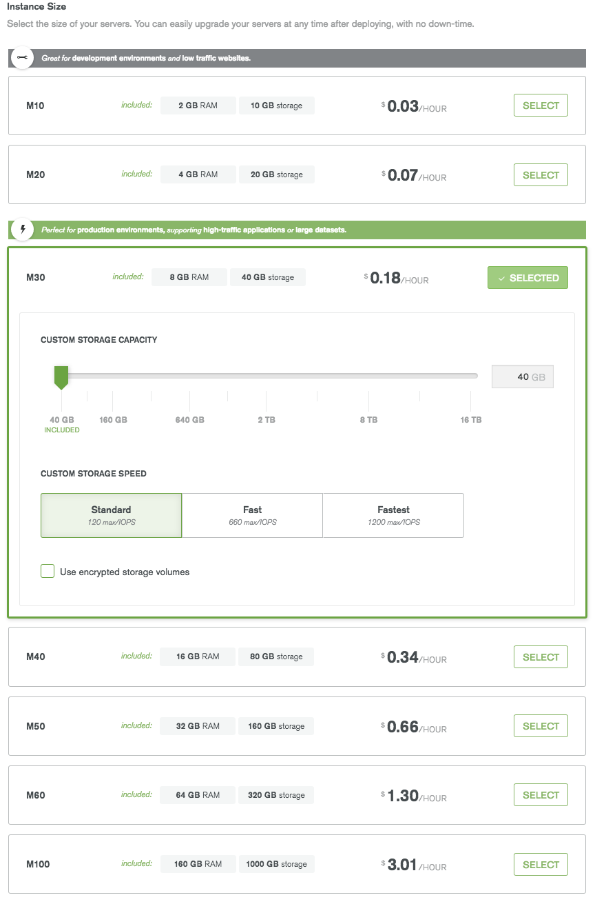Click the $3.01/HOUR price
The image size is (595, 913).
click(x=414, y=865)
